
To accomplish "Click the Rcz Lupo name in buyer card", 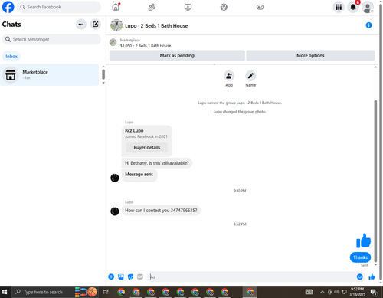I will [x=134, y=130].
